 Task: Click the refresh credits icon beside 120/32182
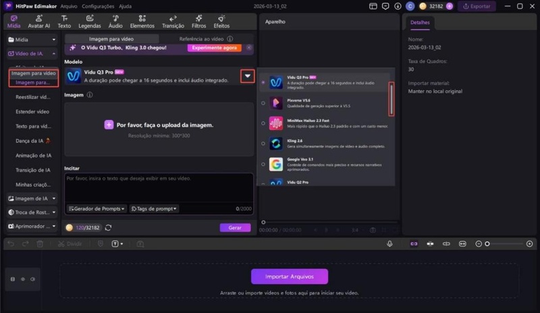click(108, 227)
